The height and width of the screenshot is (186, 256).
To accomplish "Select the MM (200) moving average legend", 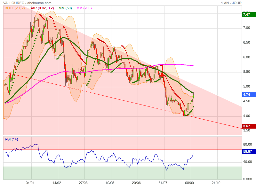I will click(x=84, y=8).
